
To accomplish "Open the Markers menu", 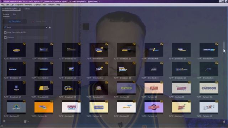I will tap(28, 5).
